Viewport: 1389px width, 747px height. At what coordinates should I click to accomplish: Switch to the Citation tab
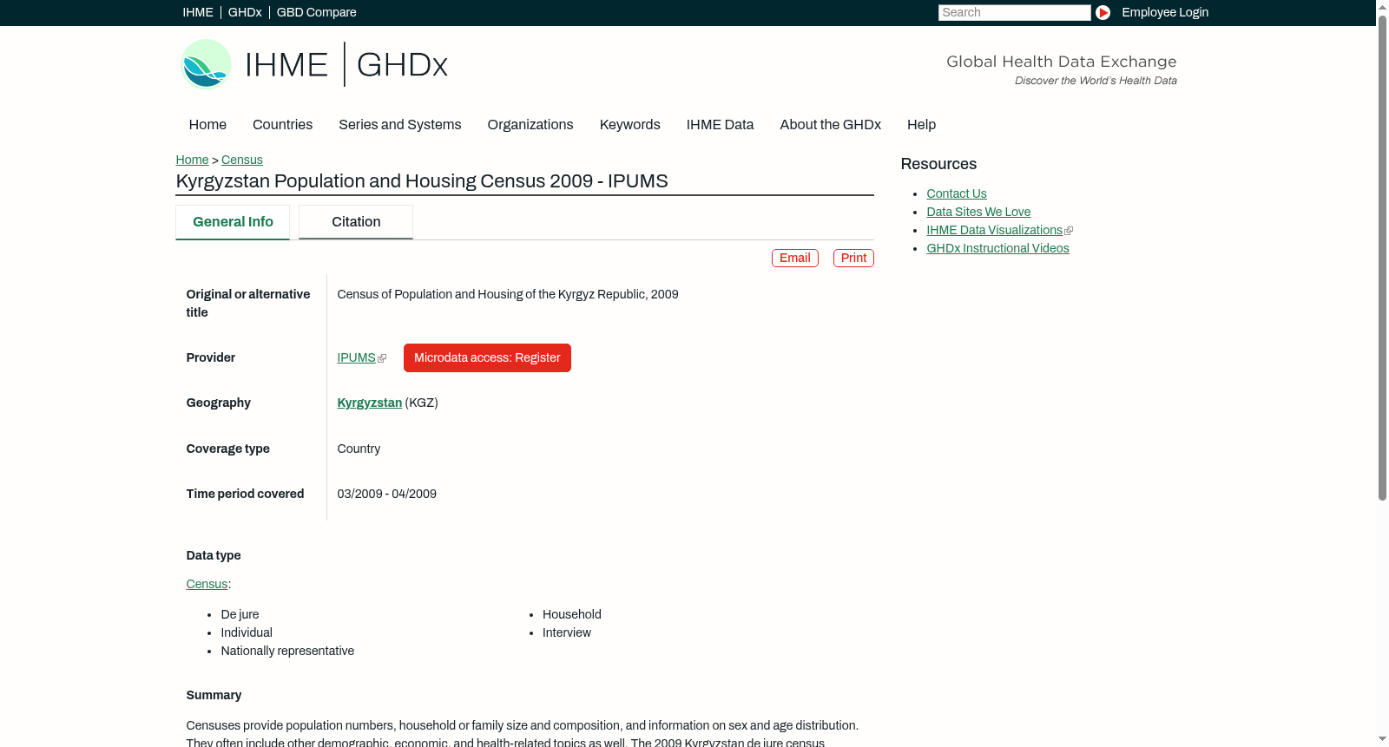[x=356, y=222]
